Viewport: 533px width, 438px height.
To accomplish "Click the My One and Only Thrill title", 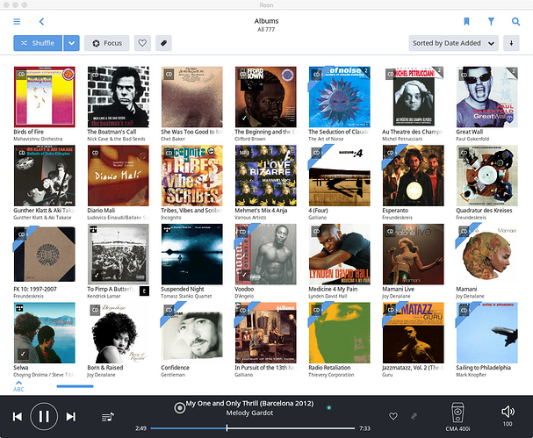I will point(249,404).
